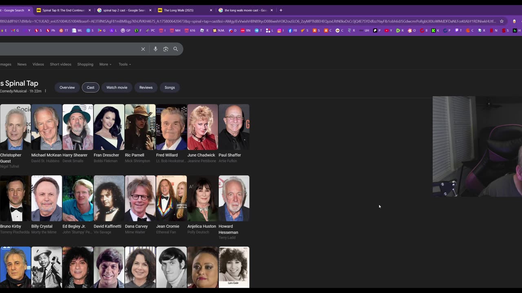Clear the search box with the X icon
The image size is (522, 293).
[x=143, y=49]
